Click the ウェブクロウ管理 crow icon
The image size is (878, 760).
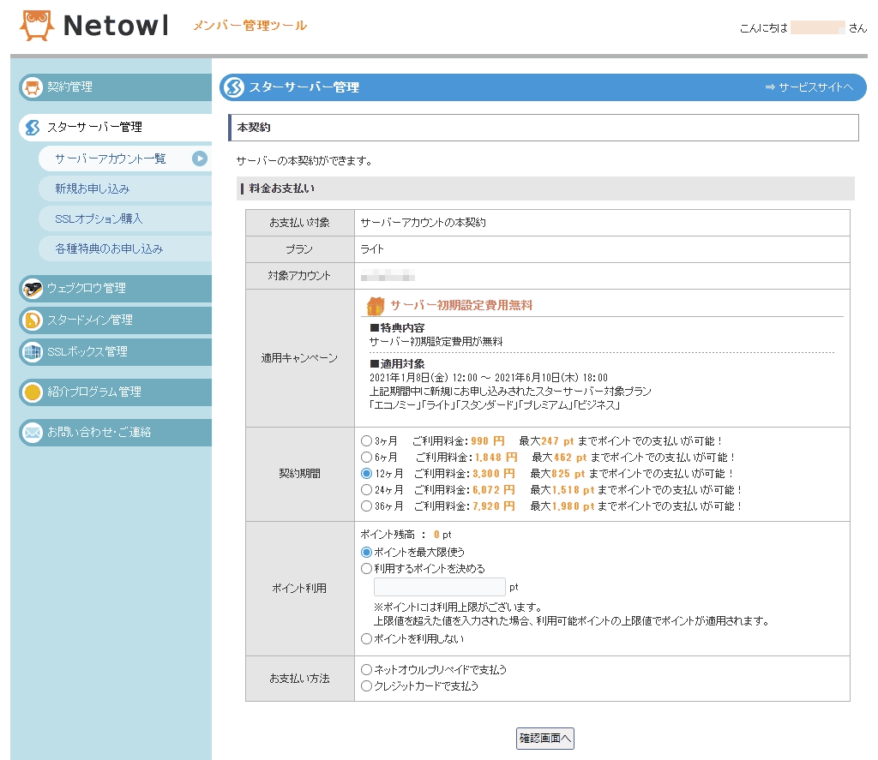point(33,289)
